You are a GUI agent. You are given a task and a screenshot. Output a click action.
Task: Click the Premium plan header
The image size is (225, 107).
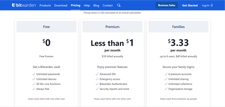[112, 27]
